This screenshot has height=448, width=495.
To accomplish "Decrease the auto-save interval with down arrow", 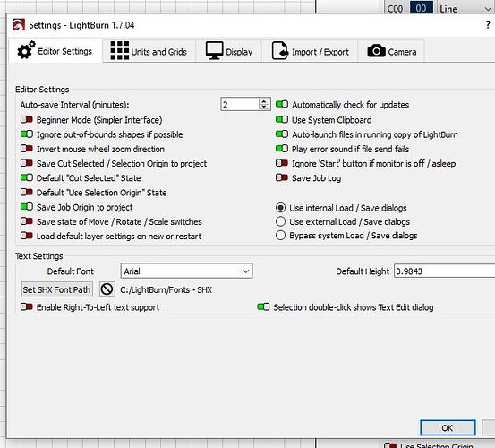I will 263,108.
